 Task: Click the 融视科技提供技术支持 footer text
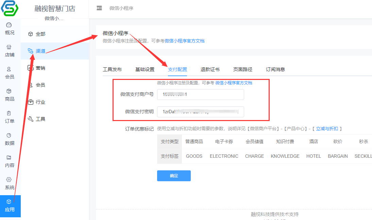coord(275,214)
